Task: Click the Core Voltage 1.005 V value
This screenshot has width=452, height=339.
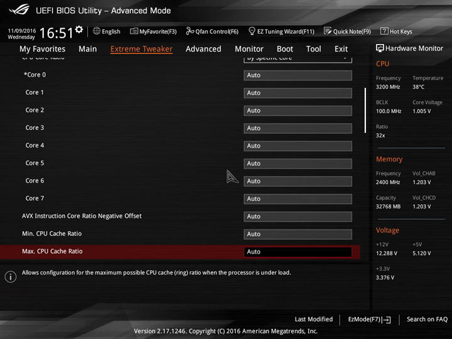Action: [x=421, y=111]
